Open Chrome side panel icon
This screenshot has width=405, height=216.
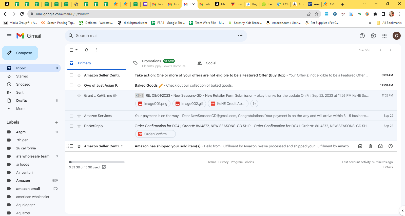coord(383,14)
